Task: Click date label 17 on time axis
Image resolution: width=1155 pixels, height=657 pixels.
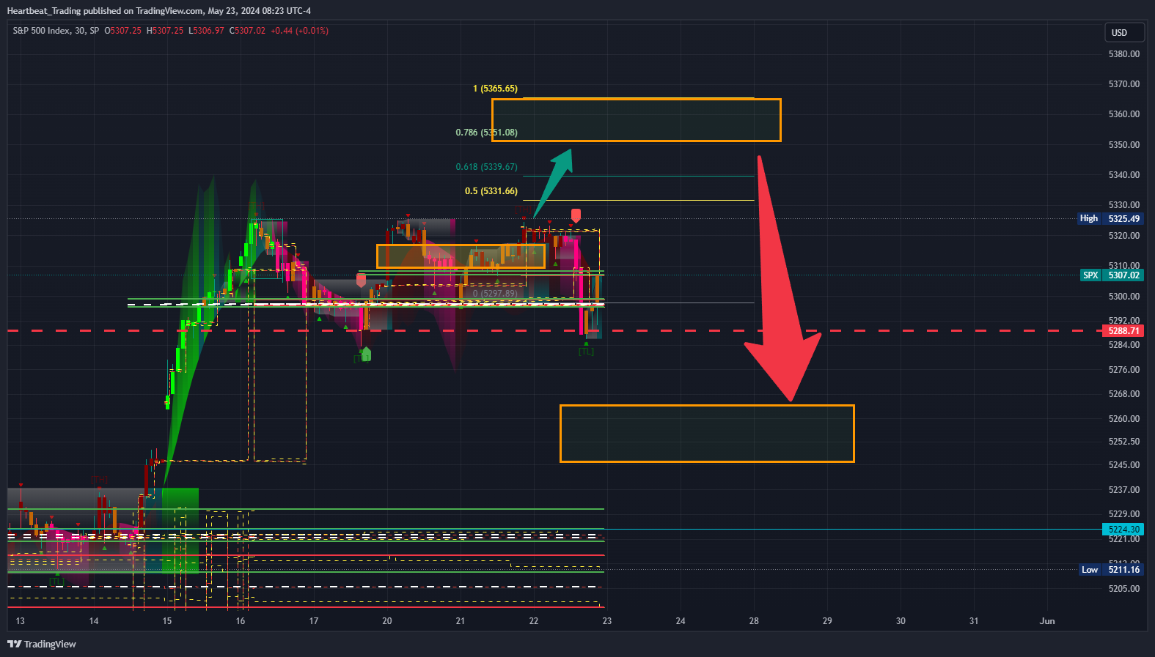Action: (x=314, y=621)
